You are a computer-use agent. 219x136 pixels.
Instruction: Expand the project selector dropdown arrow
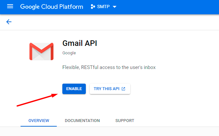[114, 7]
